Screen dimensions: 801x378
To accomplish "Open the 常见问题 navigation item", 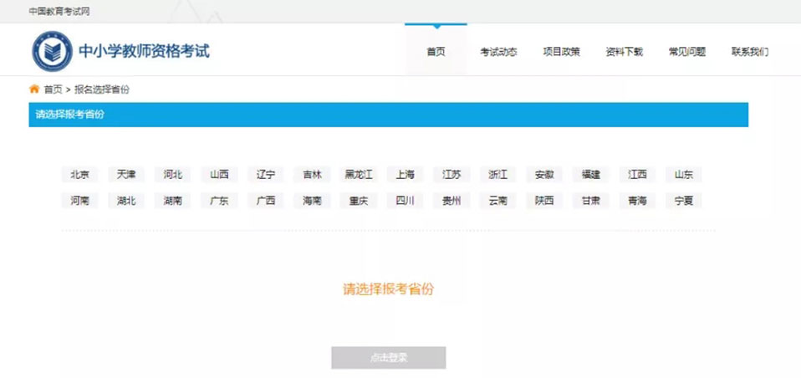I will coord(686,52).
